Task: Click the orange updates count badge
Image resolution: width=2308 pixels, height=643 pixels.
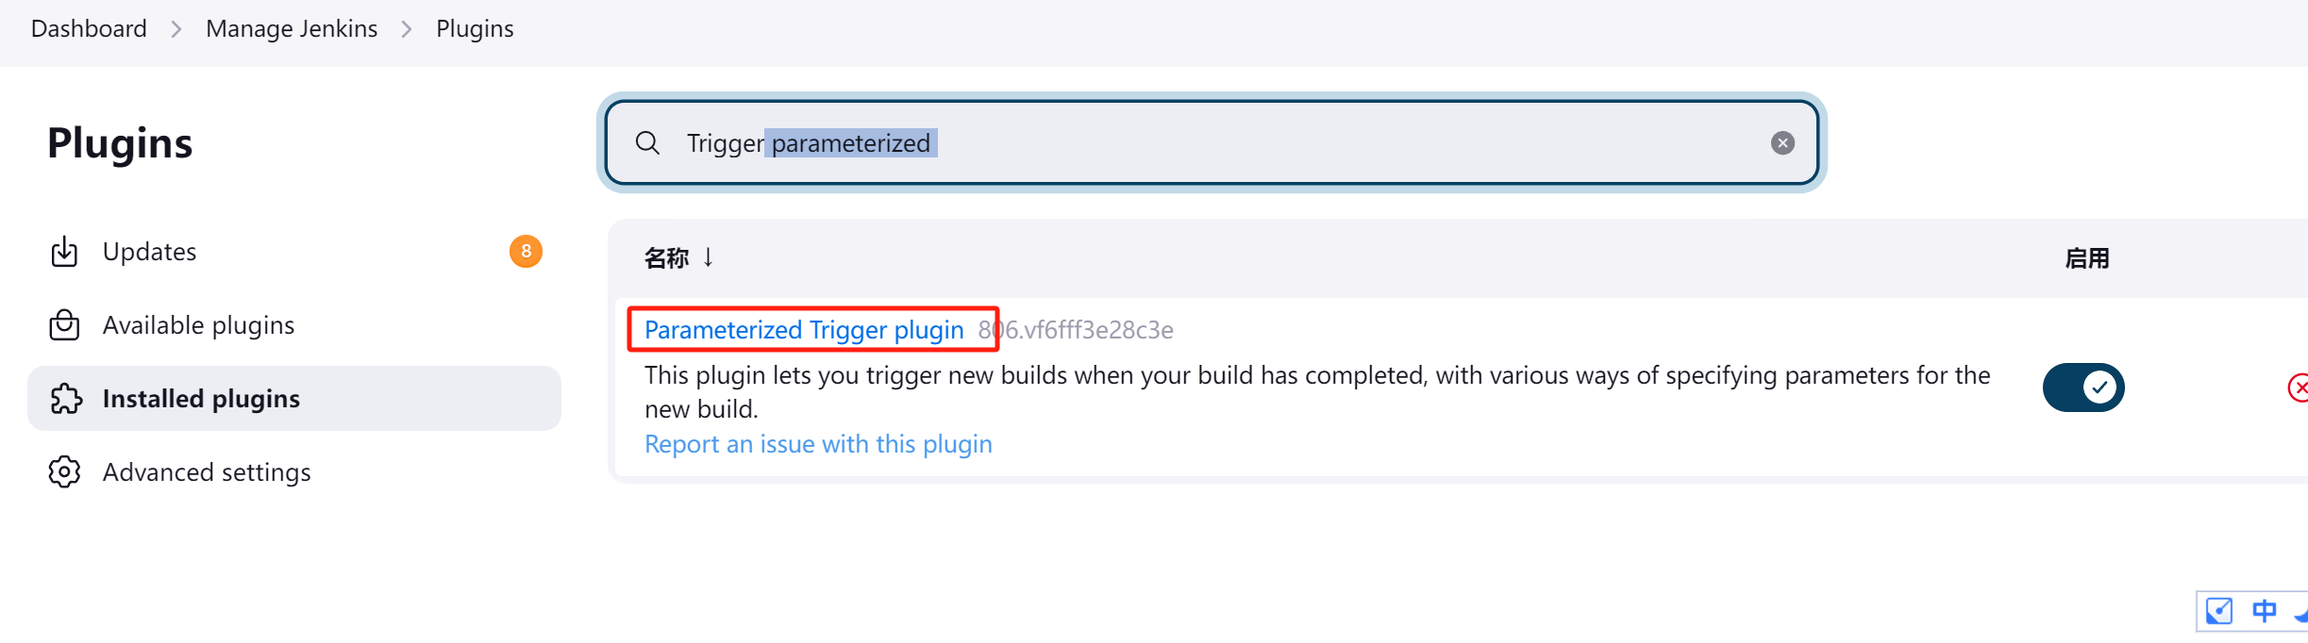Action: point(526,252)
